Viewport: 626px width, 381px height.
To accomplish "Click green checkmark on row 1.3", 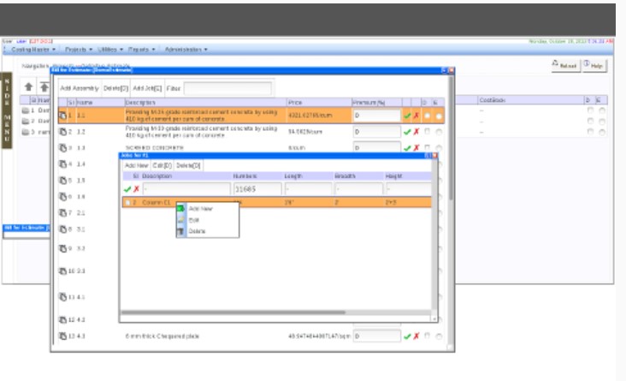I will coord(407,148).
